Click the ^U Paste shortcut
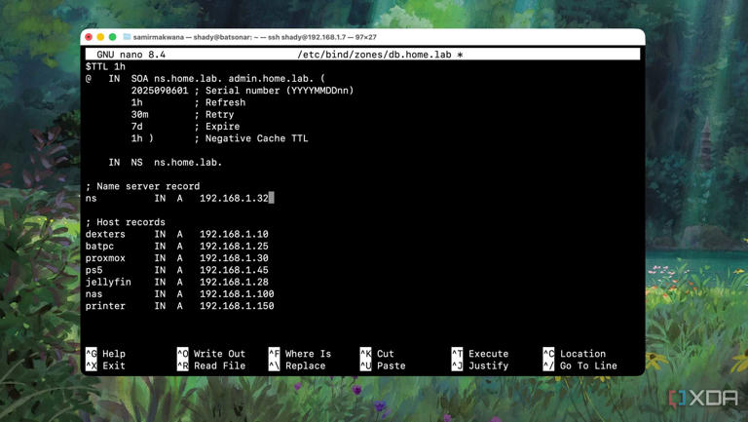Viewport: 748px width, 422px height. click(383, 365)
